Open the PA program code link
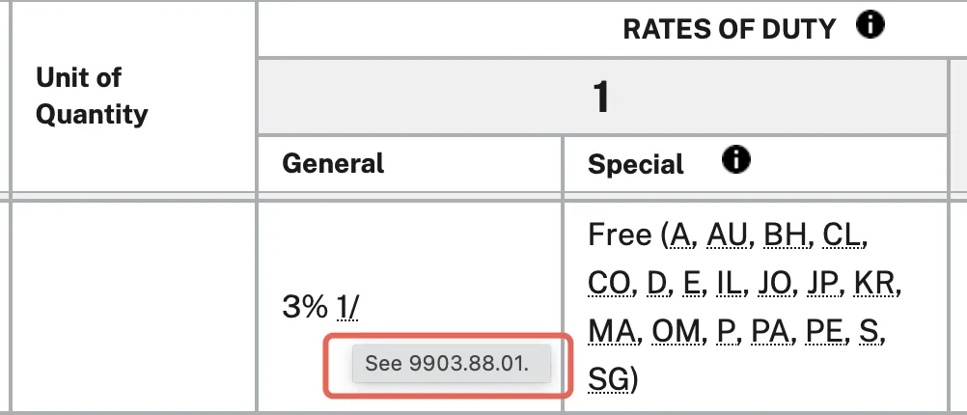The height and width of the screenshot is (415, 967). pos(769,331)
